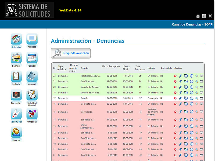The image size is (215, 161).
Task: Click the Fecha Recepción column header
Action: click(111, 66)
